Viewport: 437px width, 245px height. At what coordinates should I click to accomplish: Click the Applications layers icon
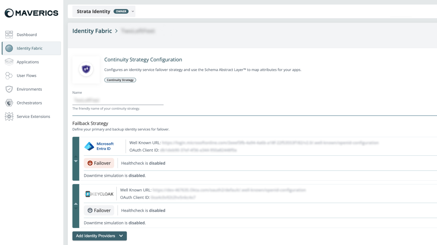point(9,62)
